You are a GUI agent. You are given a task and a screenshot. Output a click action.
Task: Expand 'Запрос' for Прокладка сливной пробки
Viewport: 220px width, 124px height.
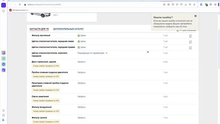[x=81, y=83]
